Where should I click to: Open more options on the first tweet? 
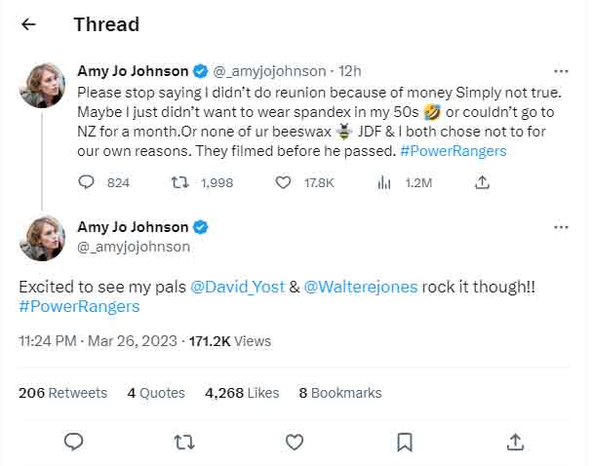point(561,71)
